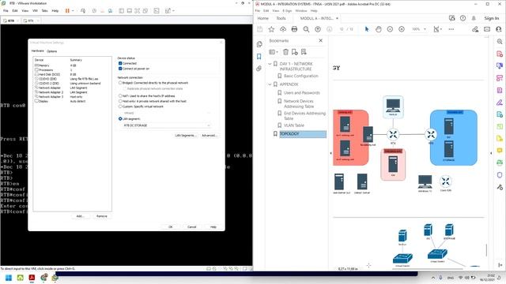Select the Hard Disk (SCSI) device row
The width and height of the screenshot is (506, 284).
[73, 74]
